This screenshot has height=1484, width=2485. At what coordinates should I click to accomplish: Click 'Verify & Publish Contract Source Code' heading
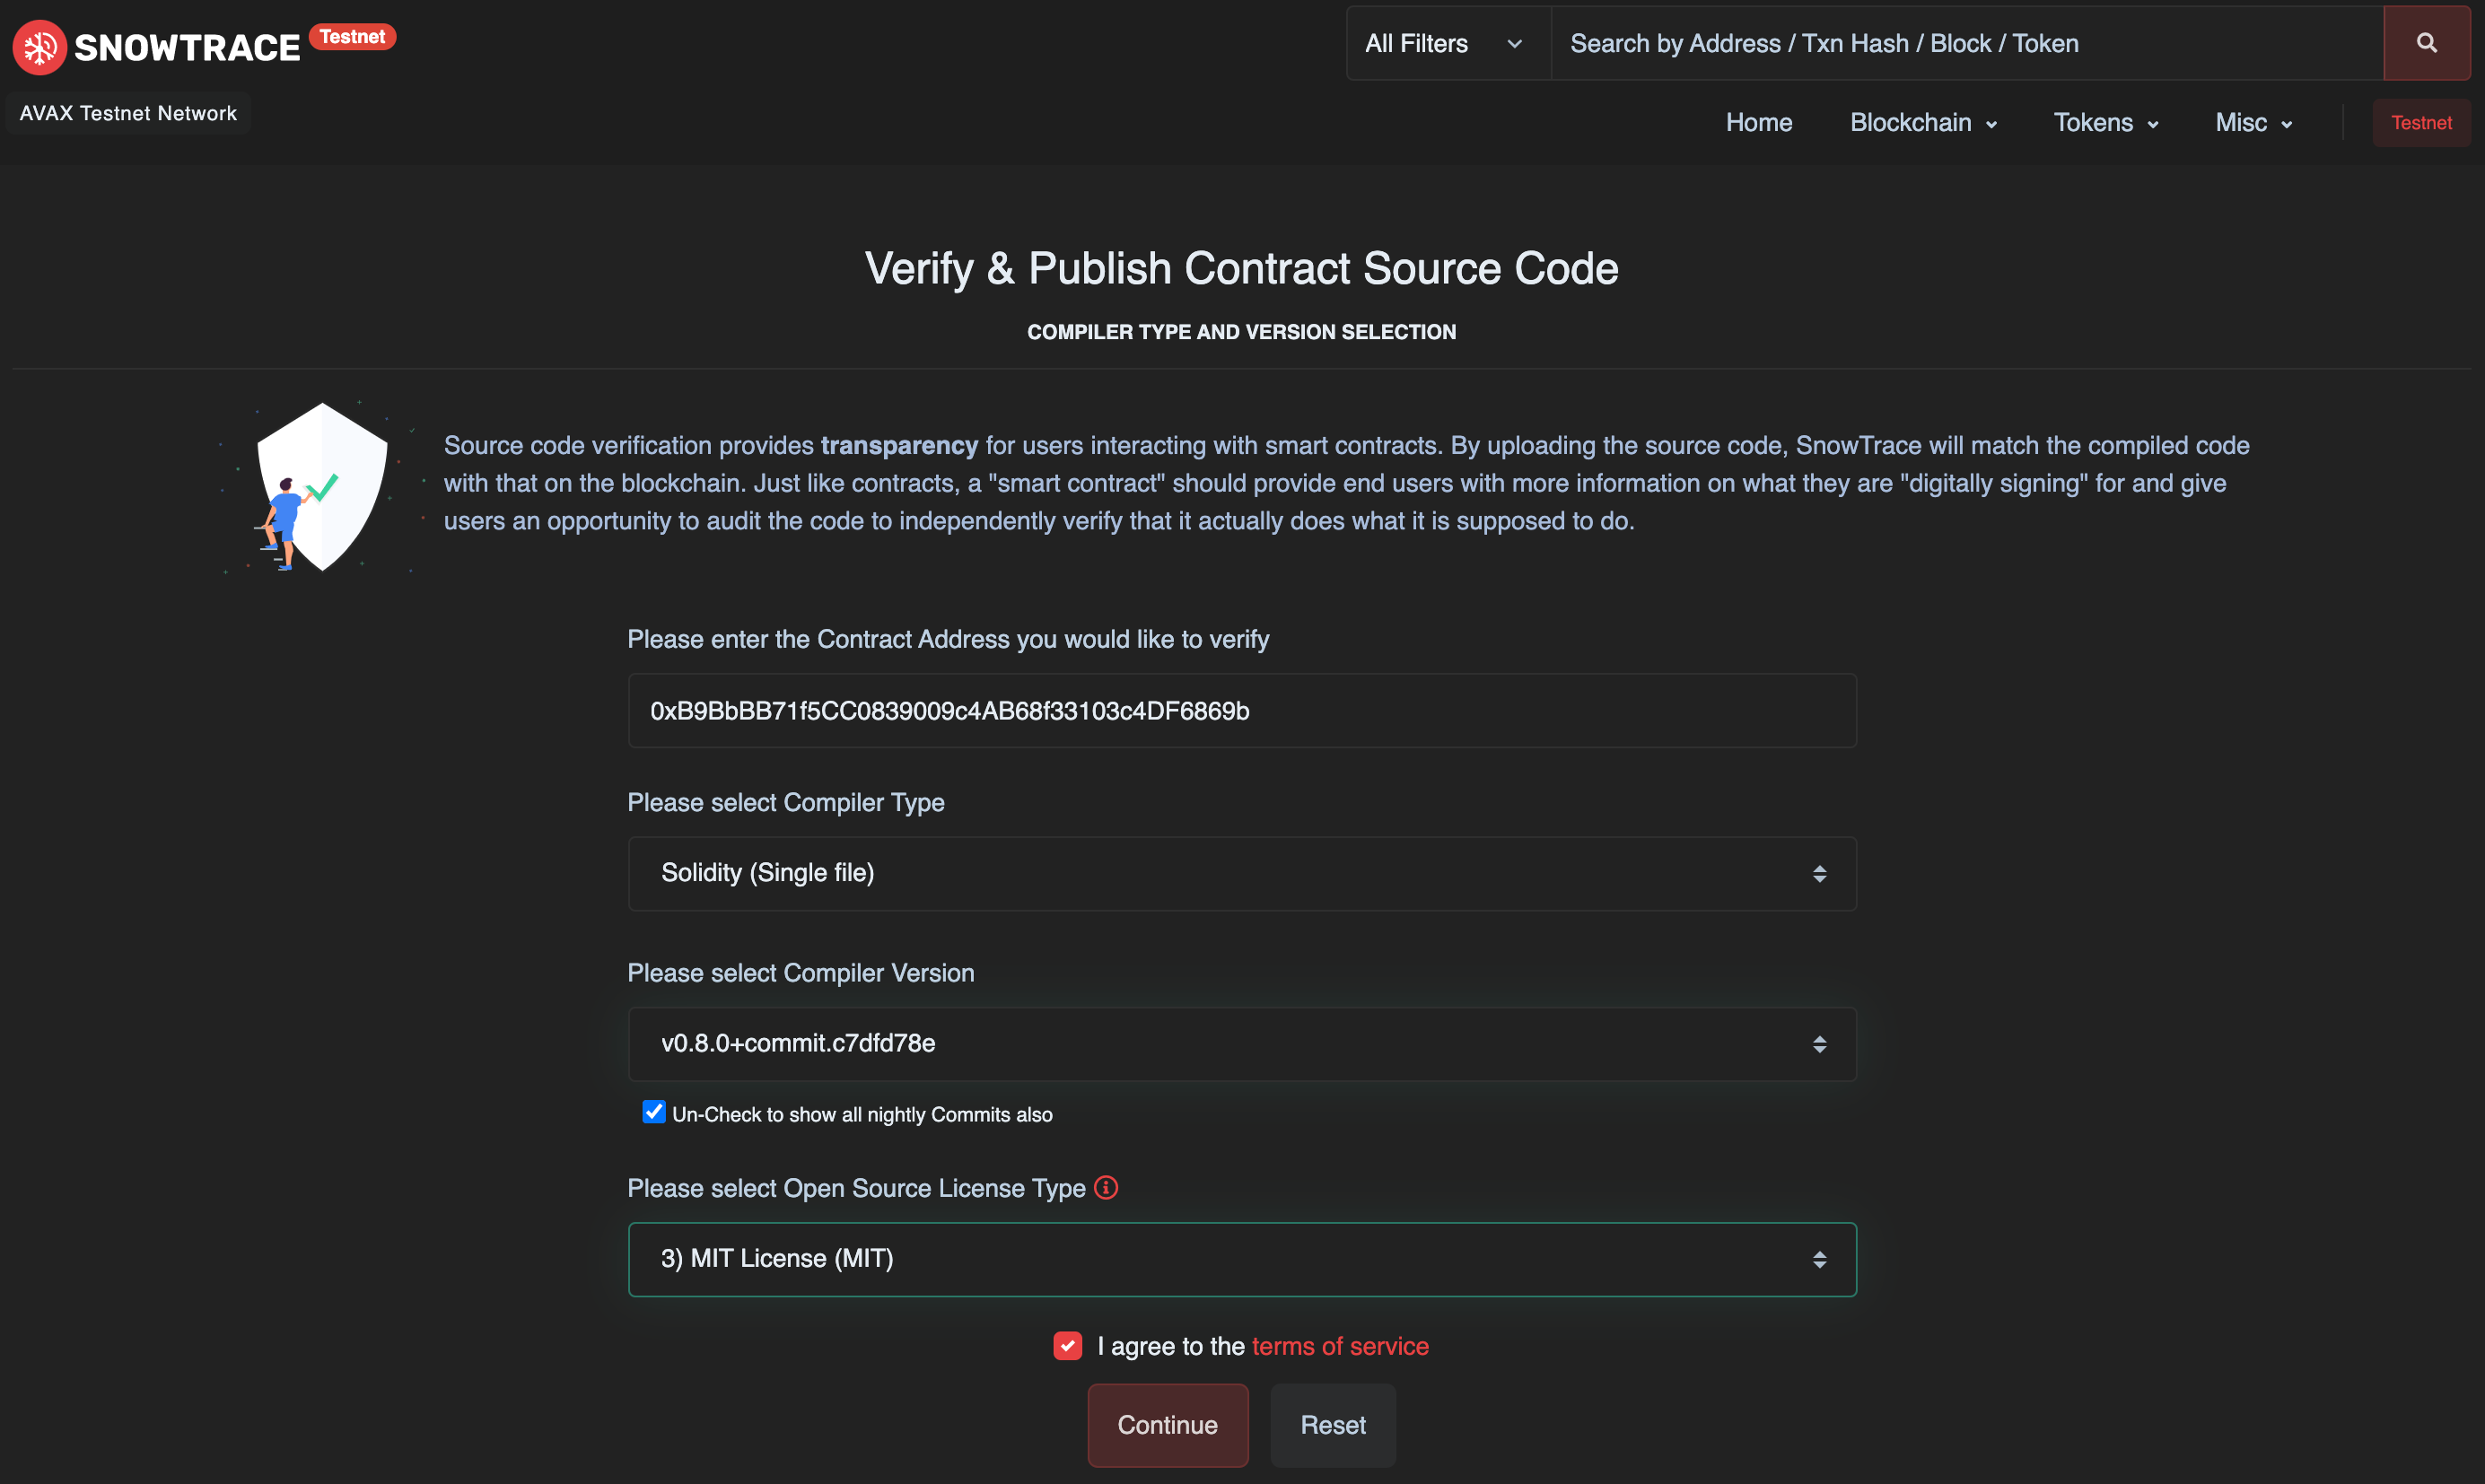pos(1242,268)
